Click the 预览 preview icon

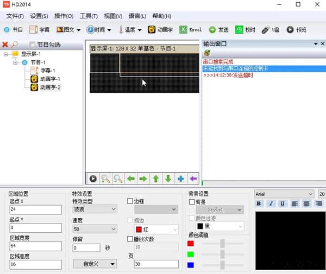click(x=290, y=30)
